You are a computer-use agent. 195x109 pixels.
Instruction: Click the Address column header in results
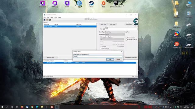click(46, 24)
